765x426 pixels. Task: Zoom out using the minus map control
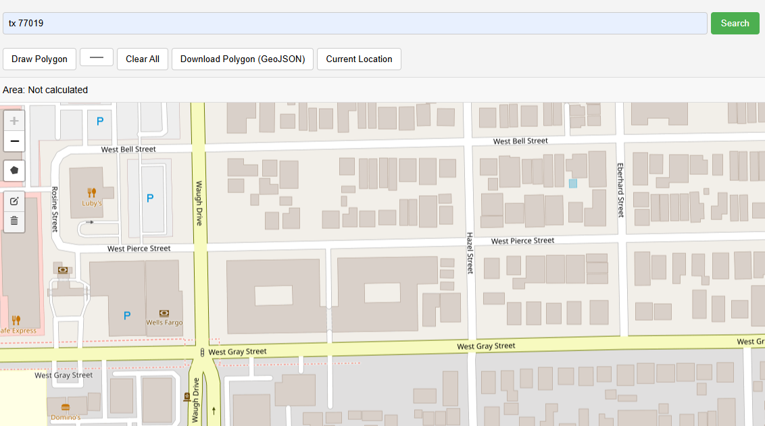pyautogui.click(x=14, y=141)
